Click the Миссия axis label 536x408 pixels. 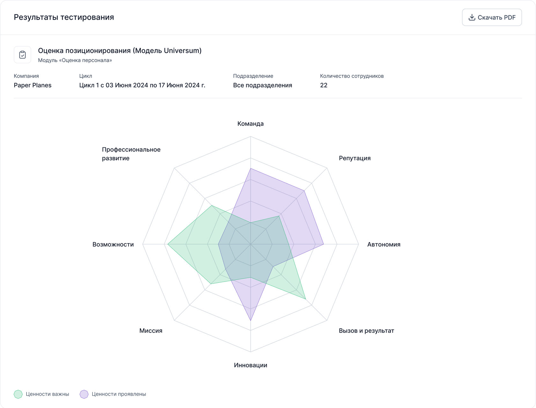pyautogui.click(x=151, y=331)
